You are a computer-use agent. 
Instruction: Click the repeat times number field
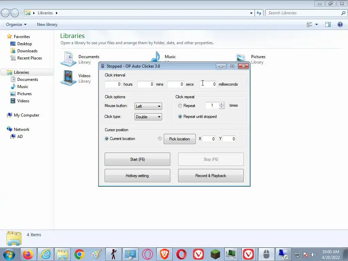212,105
